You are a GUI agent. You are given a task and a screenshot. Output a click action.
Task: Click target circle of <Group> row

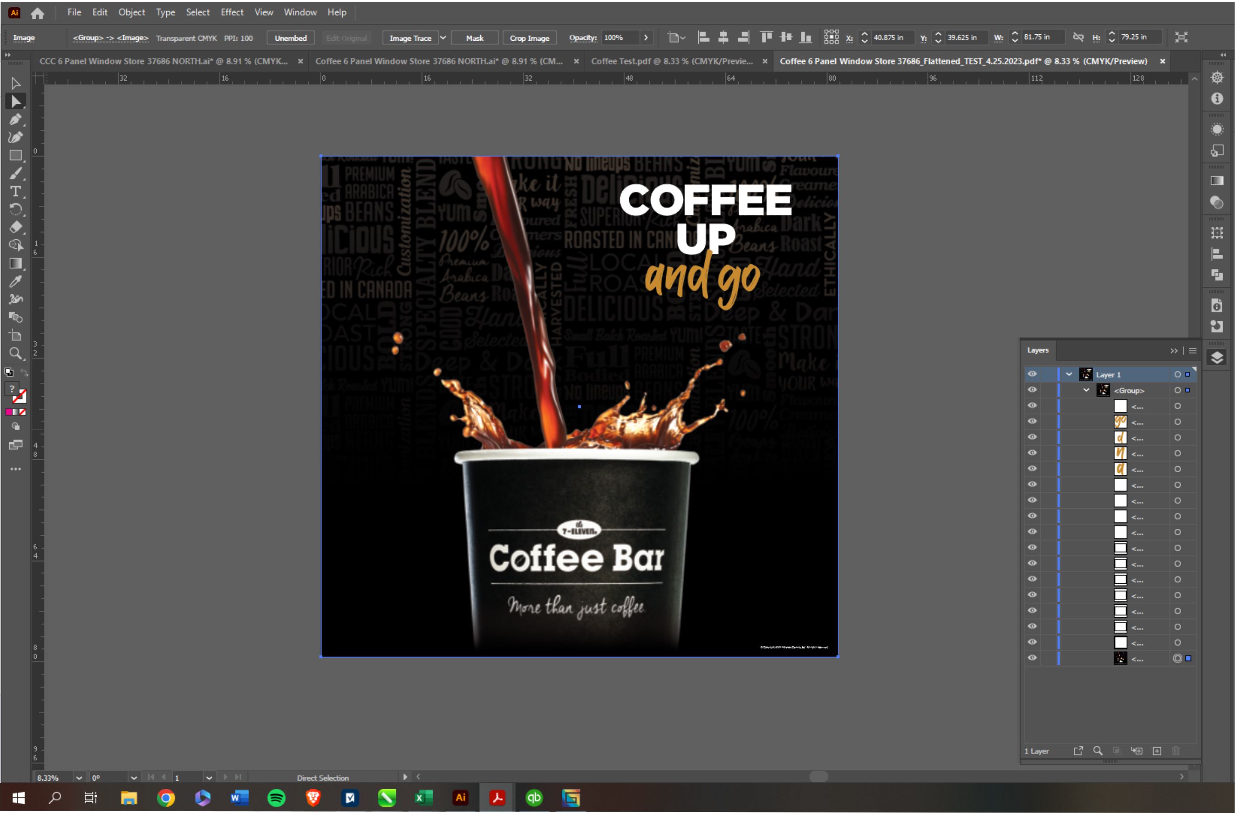(x=1177, y=390)
